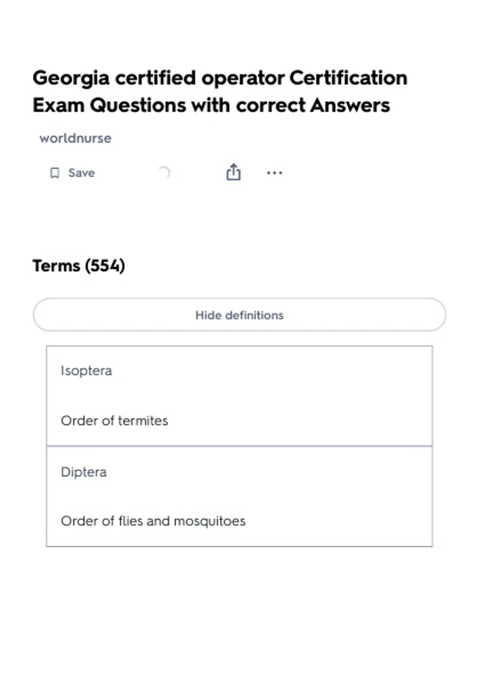Click the share icon

(234, 172)
